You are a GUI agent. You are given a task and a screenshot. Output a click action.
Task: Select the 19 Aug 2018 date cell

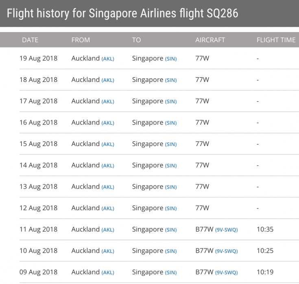click(39, 58)
